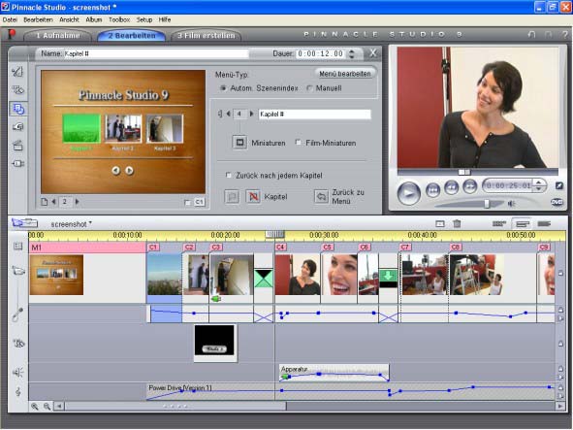
Task: Switch to text list view icon
Action: [544, 223]
